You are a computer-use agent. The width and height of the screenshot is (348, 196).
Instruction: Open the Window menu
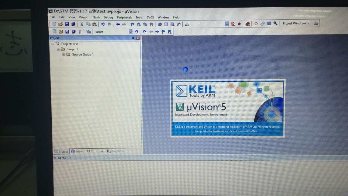click(163, 17)
